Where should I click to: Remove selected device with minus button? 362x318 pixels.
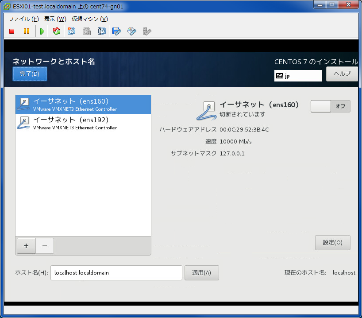tap(45, 246)
